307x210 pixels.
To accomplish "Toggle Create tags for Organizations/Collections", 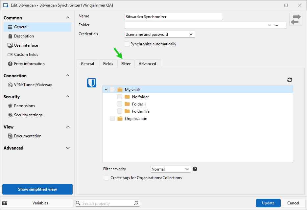I will pos(106,178).
